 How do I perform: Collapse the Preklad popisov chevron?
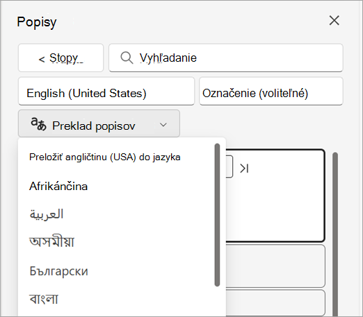[163, 125]
